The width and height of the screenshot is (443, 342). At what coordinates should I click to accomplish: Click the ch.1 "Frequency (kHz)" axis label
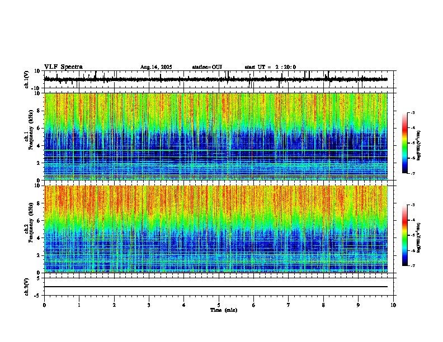pos(31,130)
